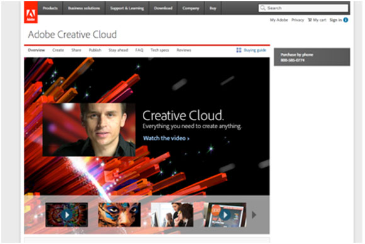
Task: Click the man's portrait video image
Action: pyautogui.click(x=89, y=130)
